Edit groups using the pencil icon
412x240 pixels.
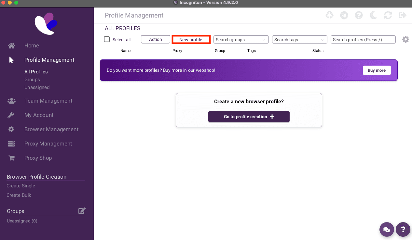82,210
